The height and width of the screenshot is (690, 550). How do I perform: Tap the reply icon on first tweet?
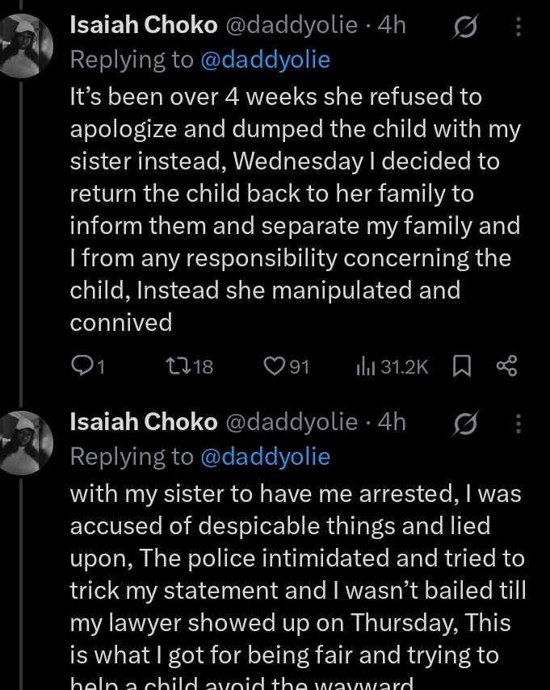click(82, 367)
